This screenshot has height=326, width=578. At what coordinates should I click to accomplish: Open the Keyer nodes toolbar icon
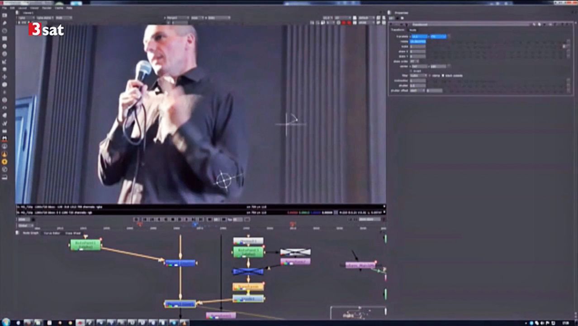pos(5,61)
